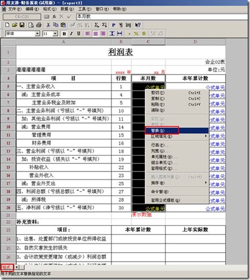The width and height of the screenshot is (250, 280).
Task: Open a file with folder icon
Action: point(14,25)
